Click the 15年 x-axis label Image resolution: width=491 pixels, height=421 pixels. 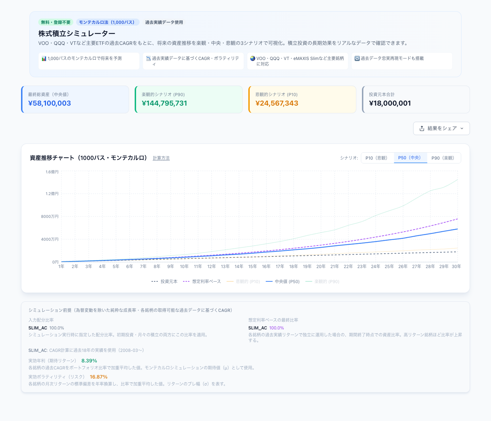click(253, 267)
